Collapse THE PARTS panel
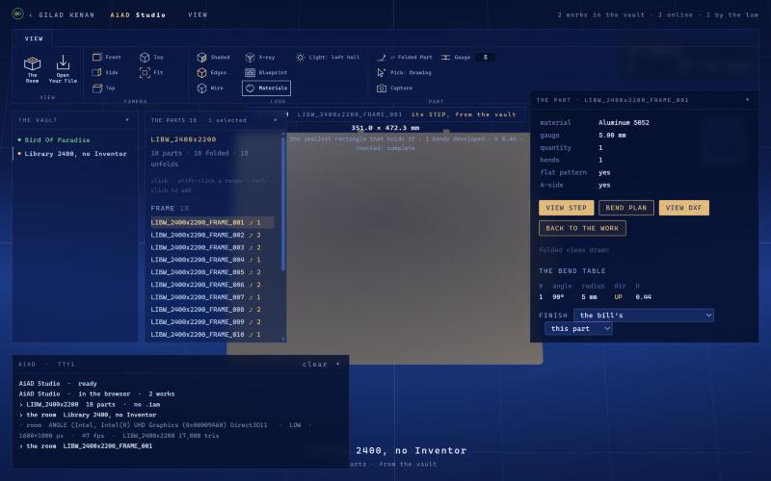The image size is (771, 481). coord(275,119)
